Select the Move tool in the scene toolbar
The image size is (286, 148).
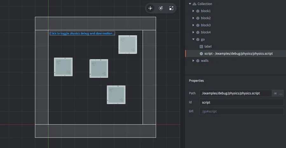(150, 8)
